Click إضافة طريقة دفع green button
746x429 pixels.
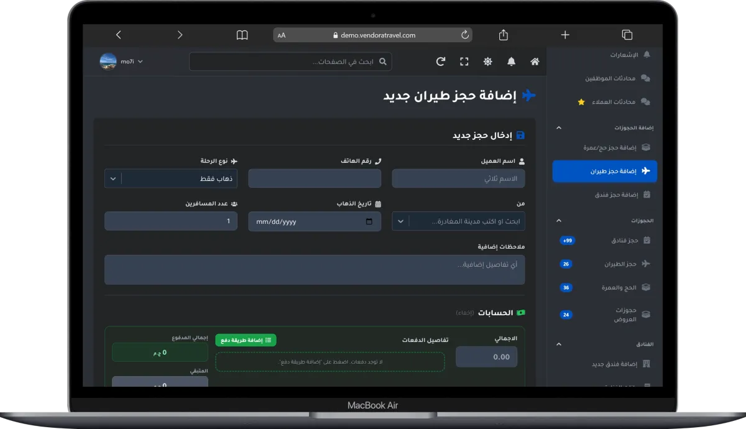pyautogui.click(x=246, y=340)
